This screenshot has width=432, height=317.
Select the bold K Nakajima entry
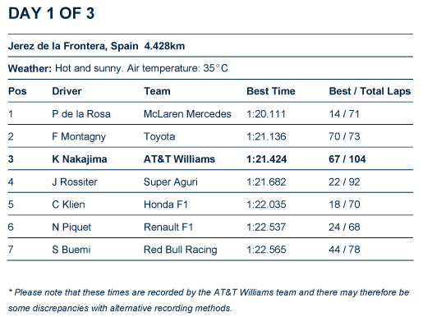(x=80, y=159)
